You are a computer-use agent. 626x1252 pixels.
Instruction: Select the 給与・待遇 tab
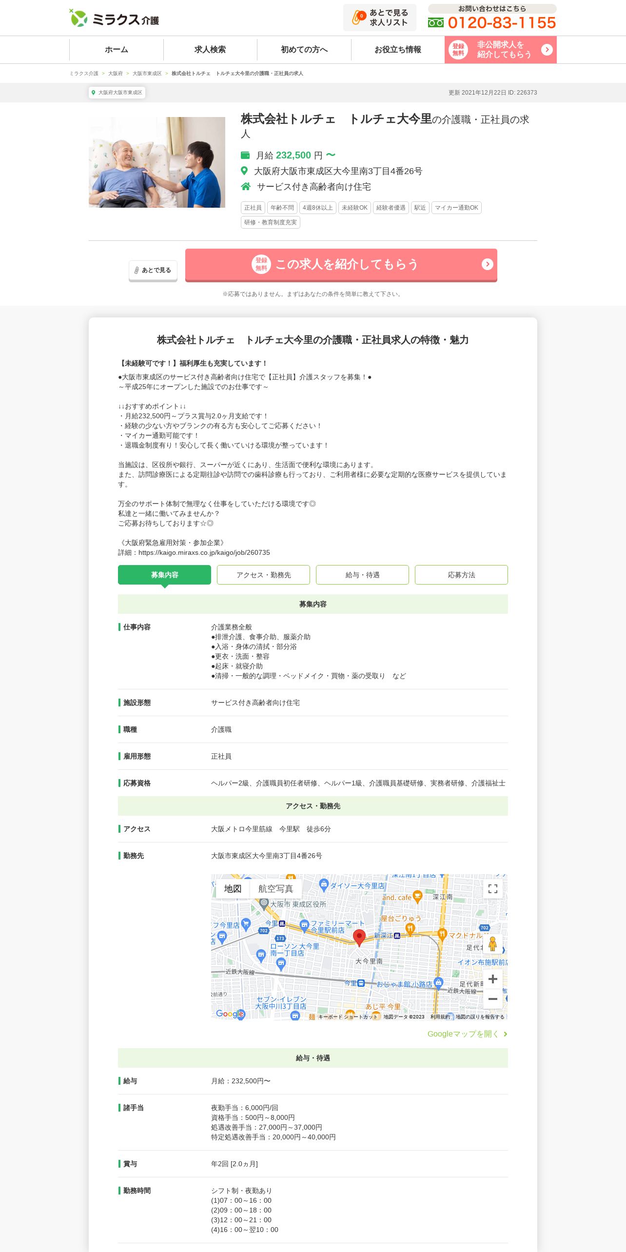click(362, 575)
